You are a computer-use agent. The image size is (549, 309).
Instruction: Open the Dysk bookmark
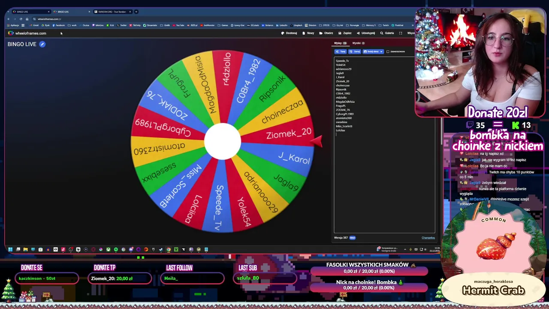(x=45, y=25)
